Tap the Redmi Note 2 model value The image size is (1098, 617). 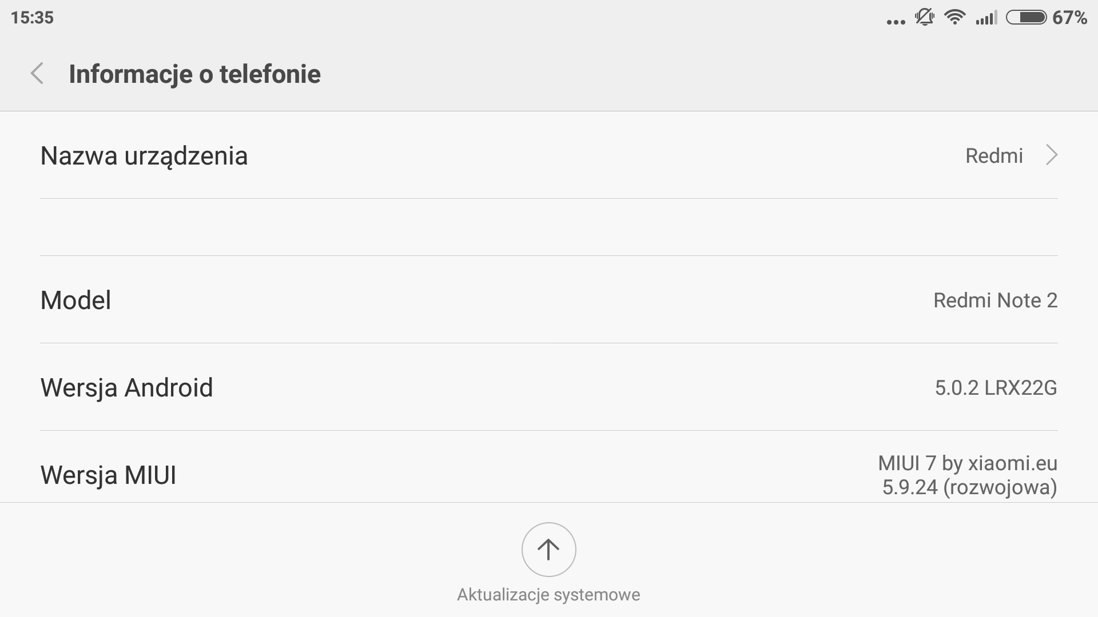995,300
